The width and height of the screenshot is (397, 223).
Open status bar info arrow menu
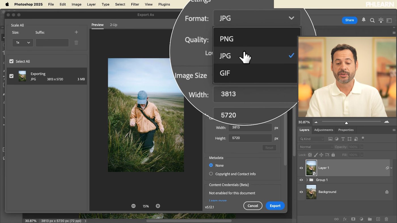click(85, 221)
